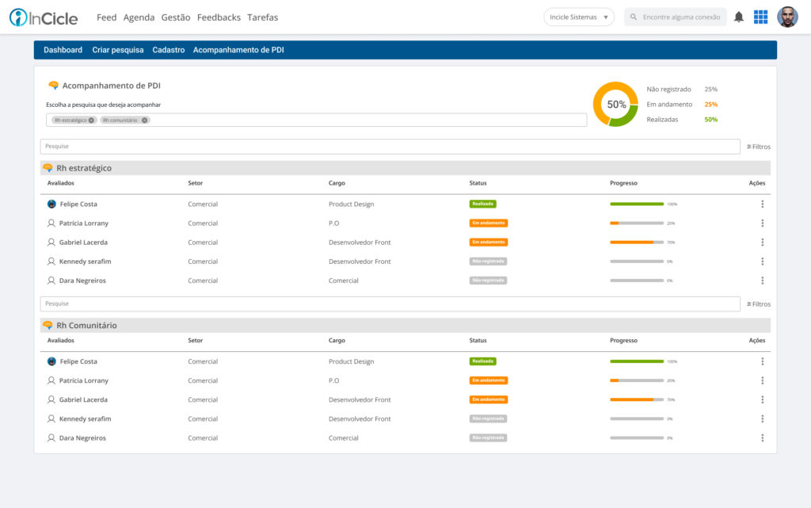
Task: Click the brain icon beside Rh estratégico heading
Action: [x=48, y=167]
